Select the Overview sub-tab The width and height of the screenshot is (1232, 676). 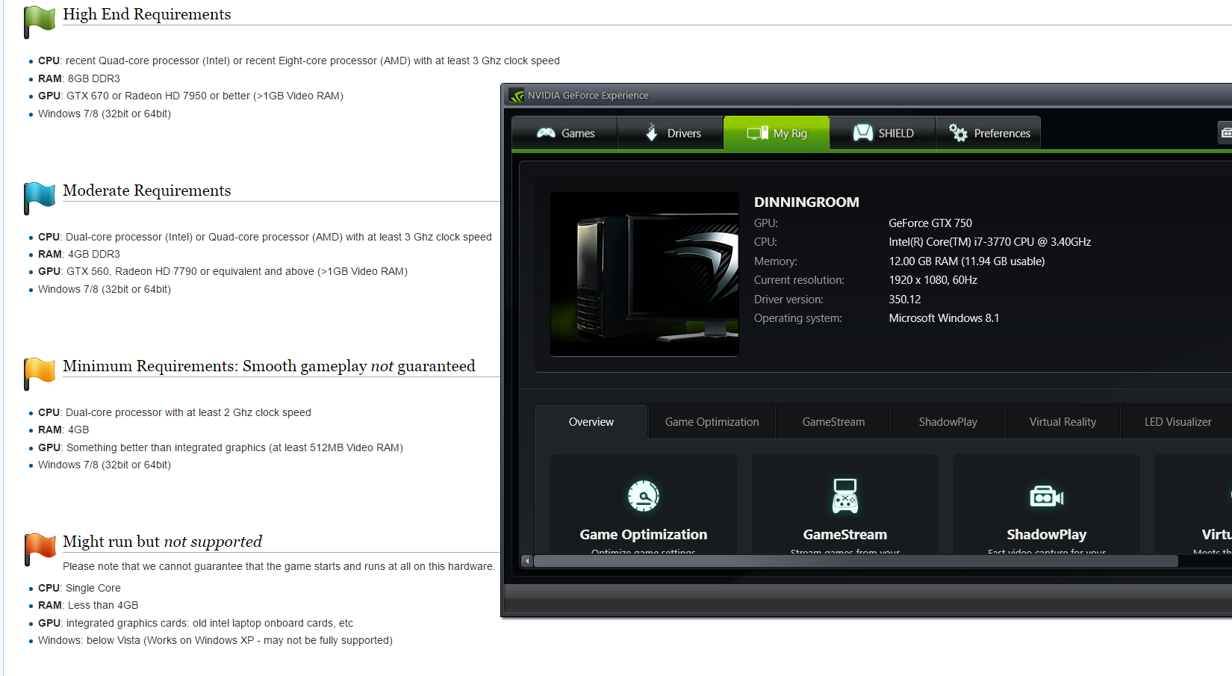point(591,422)
